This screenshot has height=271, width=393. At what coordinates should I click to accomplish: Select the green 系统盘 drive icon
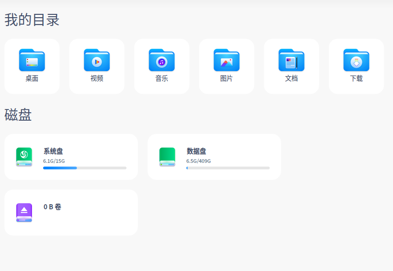click(24, 157)
